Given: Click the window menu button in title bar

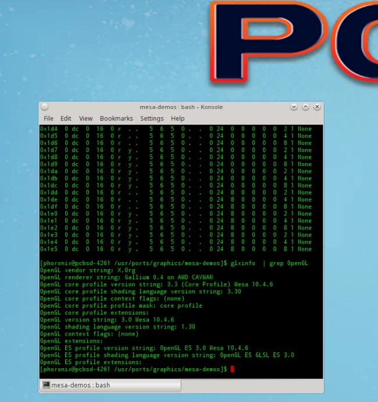Looking at the screenshot, I should 45,107.
